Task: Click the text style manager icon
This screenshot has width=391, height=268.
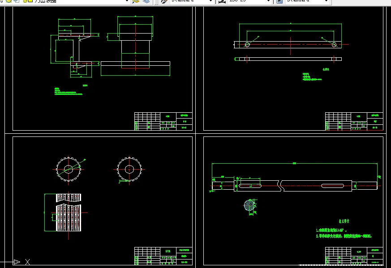Action: [164, 1]
